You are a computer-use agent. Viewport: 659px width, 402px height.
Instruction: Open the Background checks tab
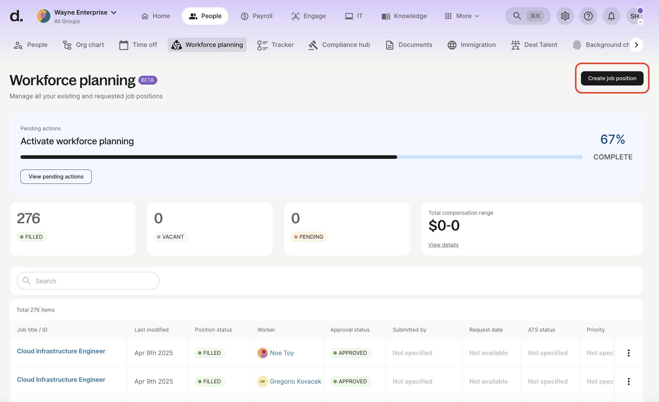click(x=601, y=45)
